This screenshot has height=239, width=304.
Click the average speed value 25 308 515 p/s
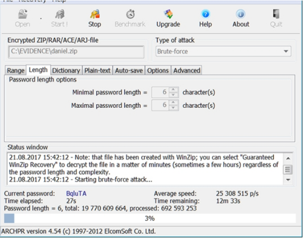click(x=237, y=194)
